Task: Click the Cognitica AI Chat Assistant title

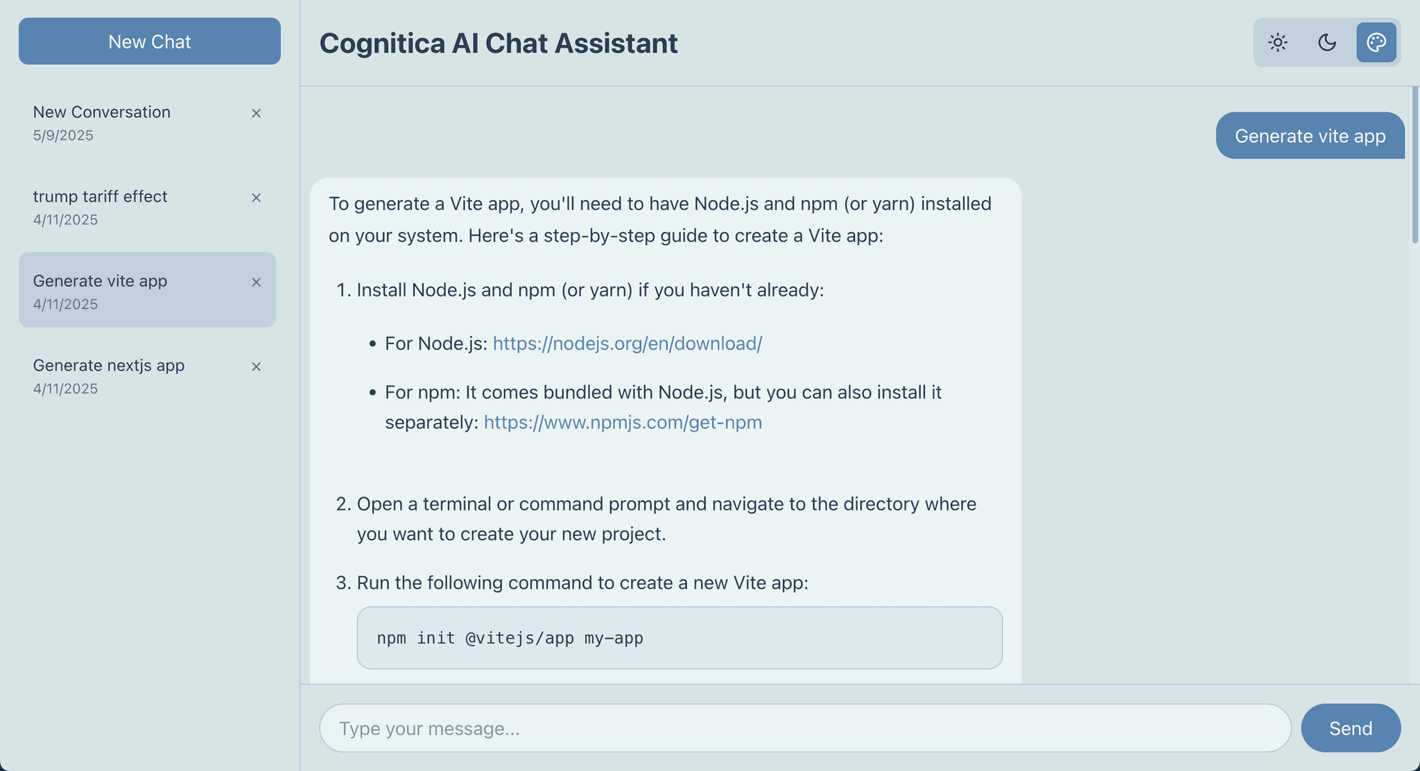Action: point(499,43)
